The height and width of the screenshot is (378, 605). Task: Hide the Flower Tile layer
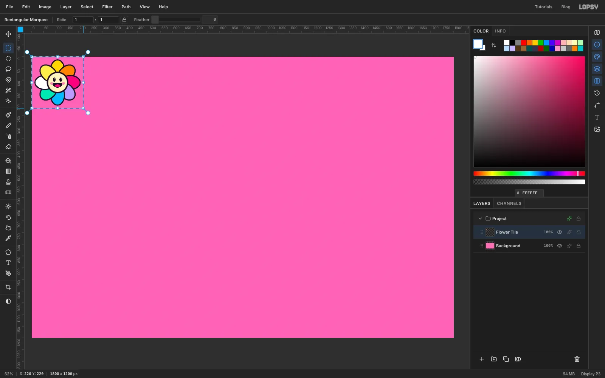point(560,232)
